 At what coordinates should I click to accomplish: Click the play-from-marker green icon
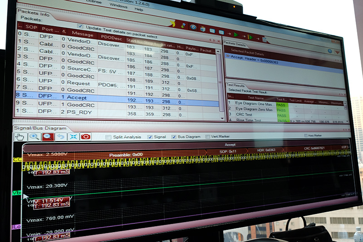click(x=250, y=37)
